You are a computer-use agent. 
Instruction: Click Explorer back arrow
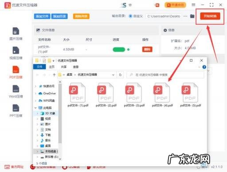pos(38,75)
